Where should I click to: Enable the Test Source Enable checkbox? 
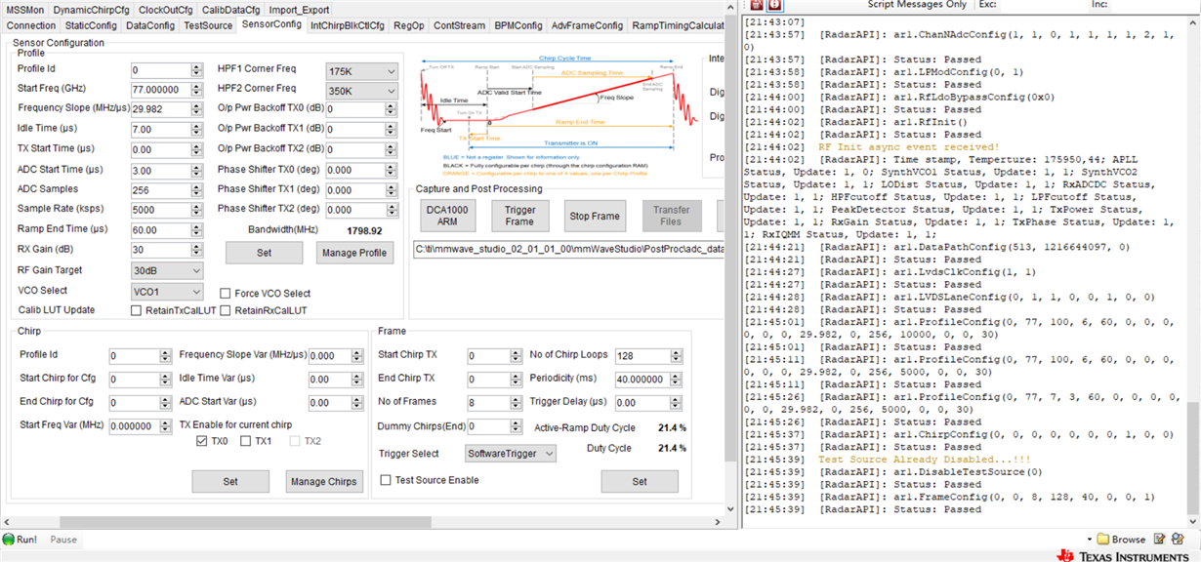pos(386,480)
